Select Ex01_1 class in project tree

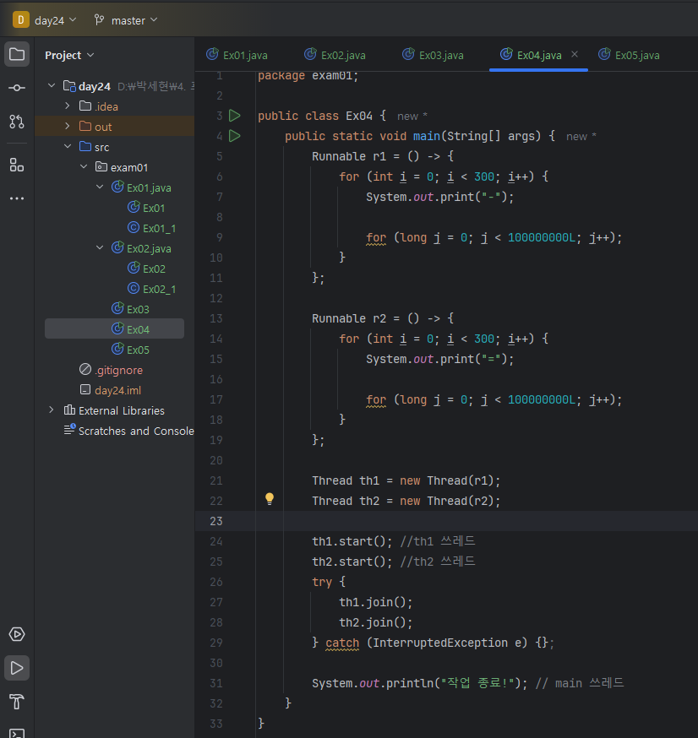pos(151,228)
